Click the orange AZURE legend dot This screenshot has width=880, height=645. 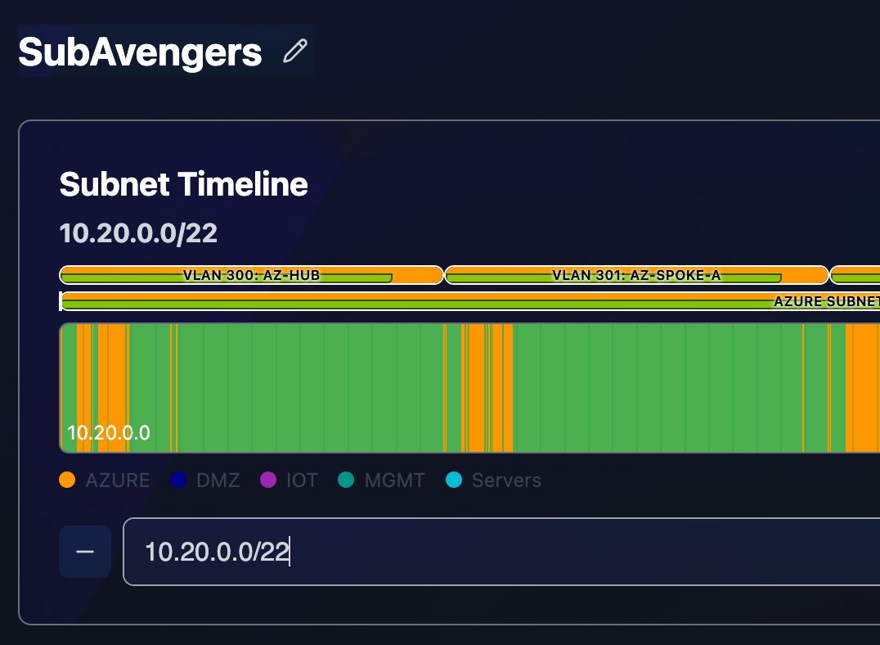pyautogui.click(x=68, y=480)
